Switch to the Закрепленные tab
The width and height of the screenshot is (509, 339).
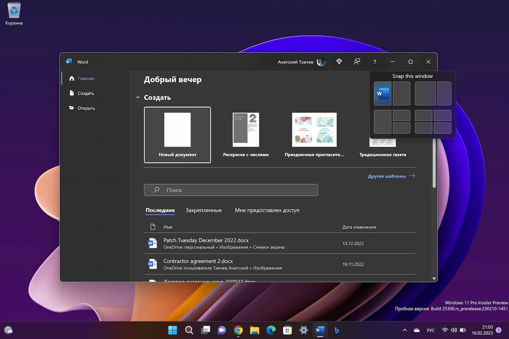tap(203, 210)
